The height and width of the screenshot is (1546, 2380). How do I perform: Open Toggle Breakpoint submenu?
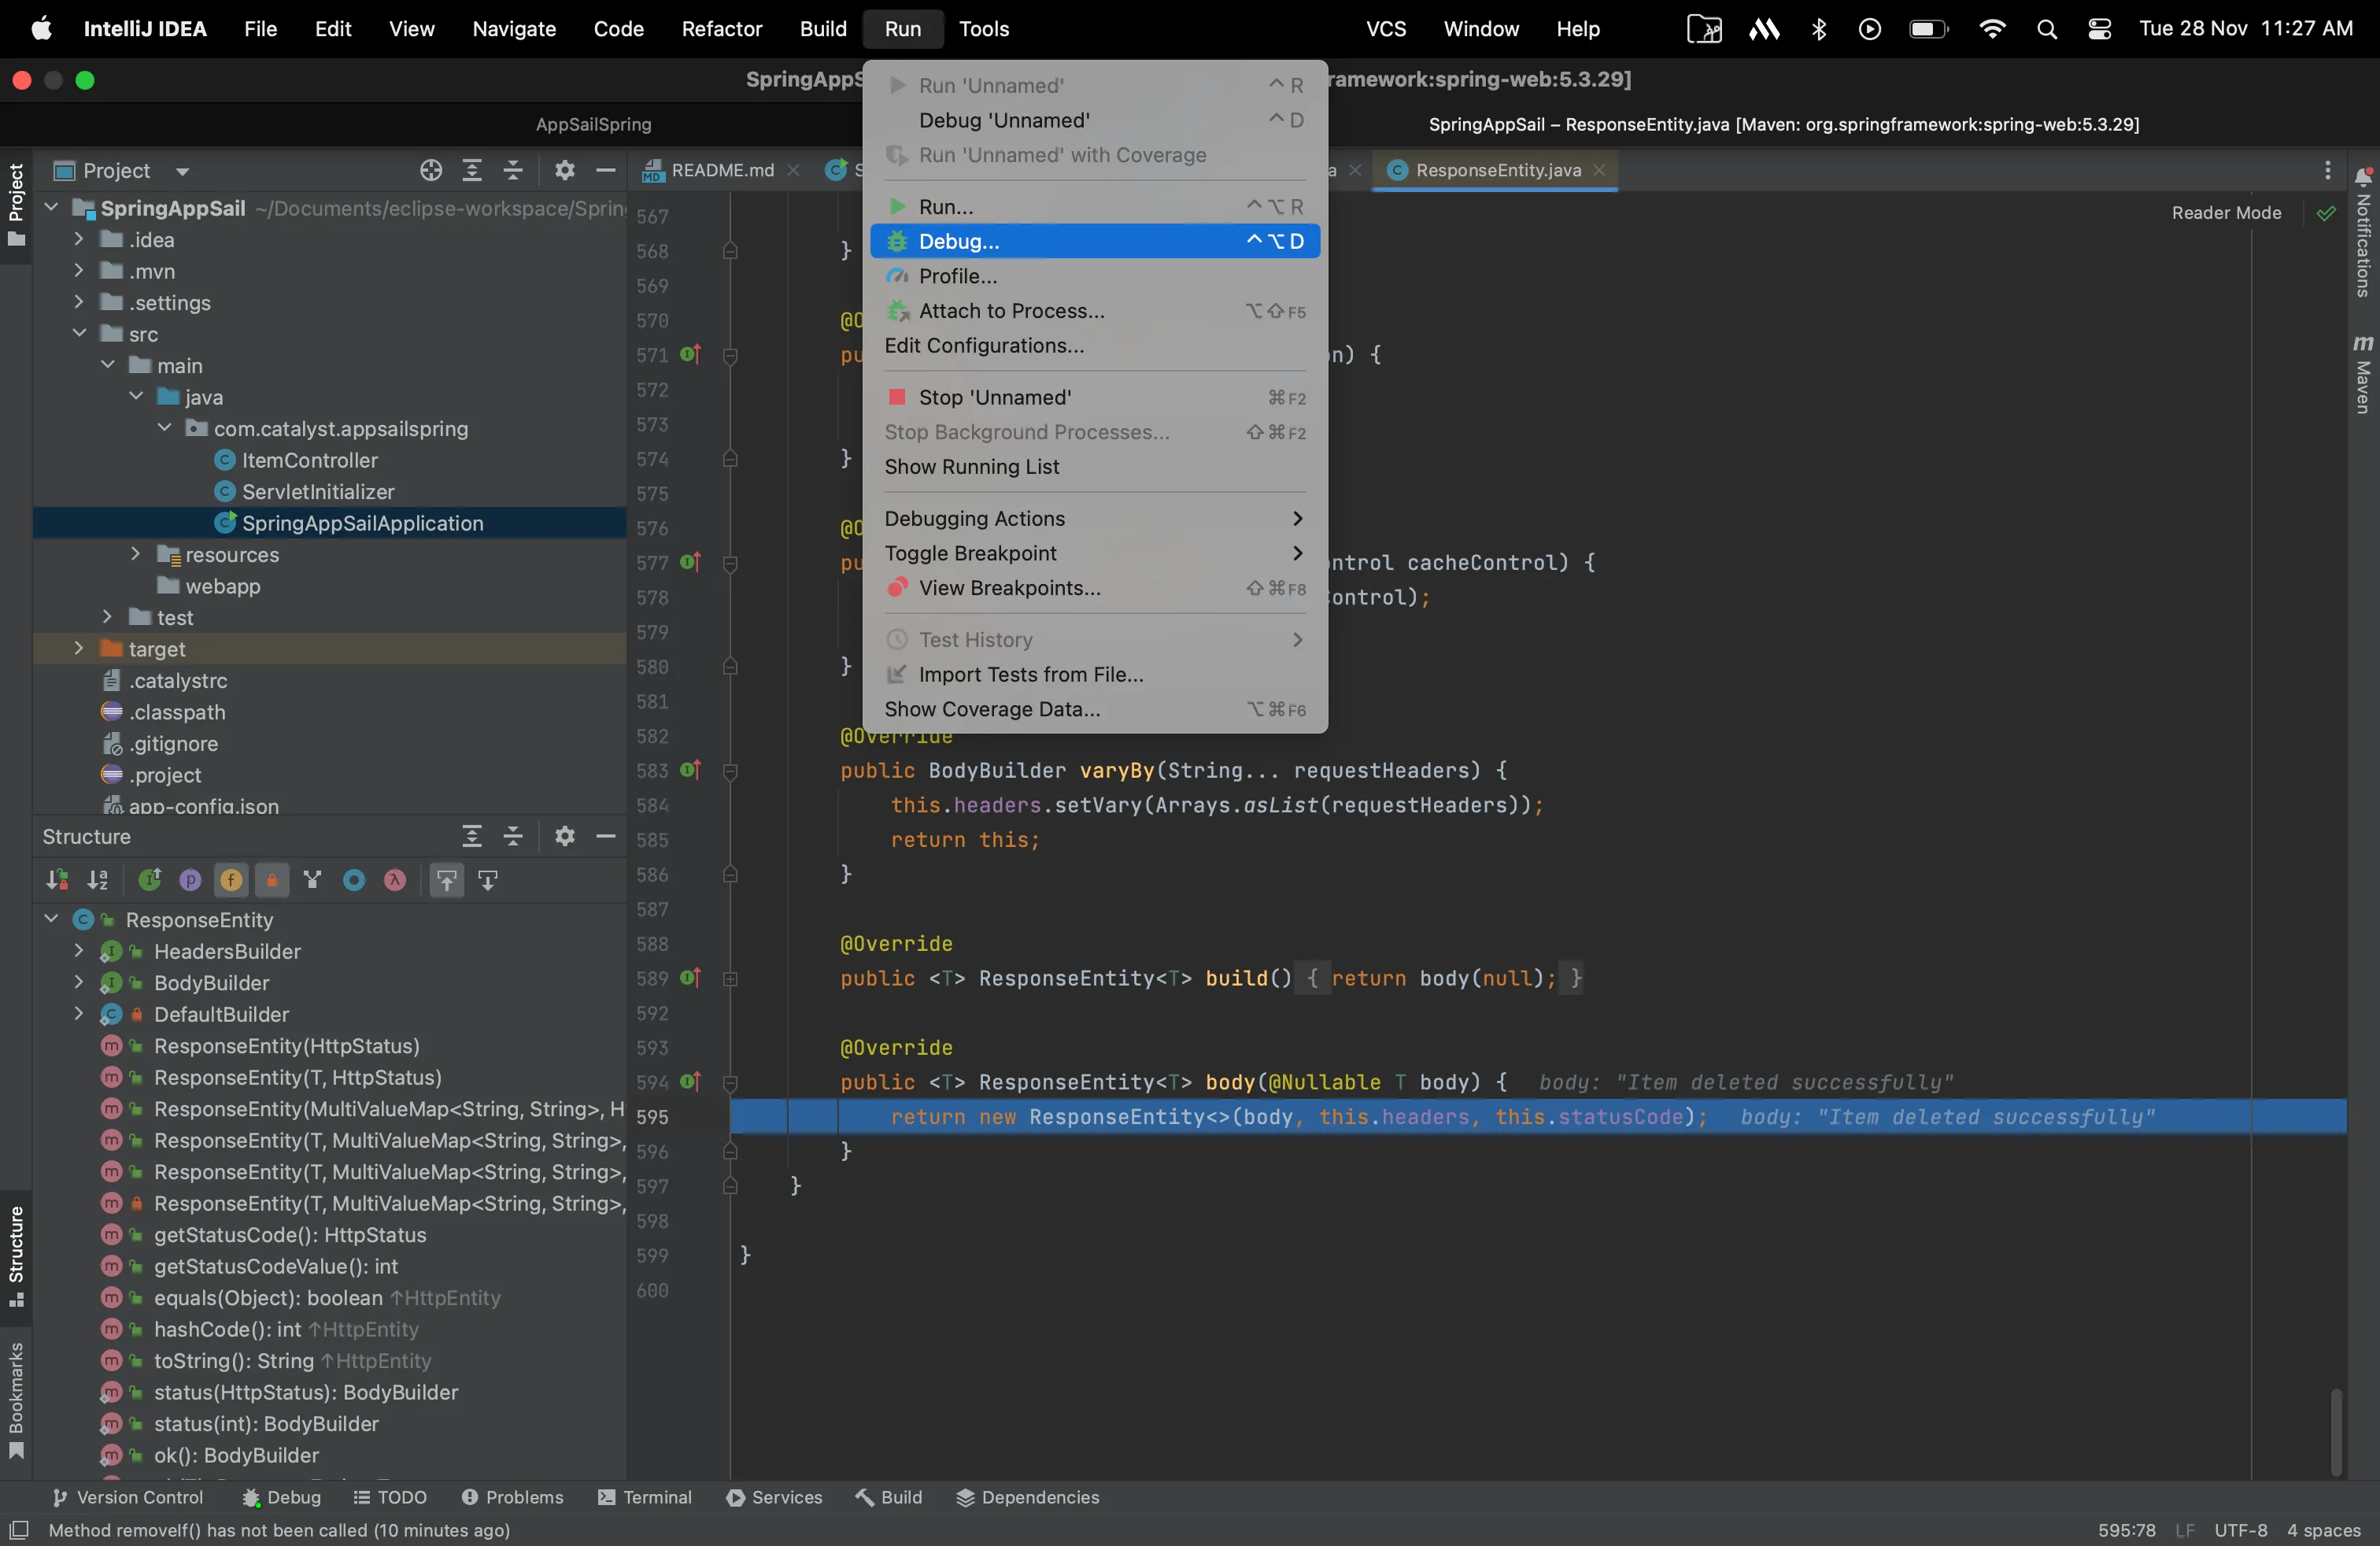pyautogui.click(x=1095, y=553)
